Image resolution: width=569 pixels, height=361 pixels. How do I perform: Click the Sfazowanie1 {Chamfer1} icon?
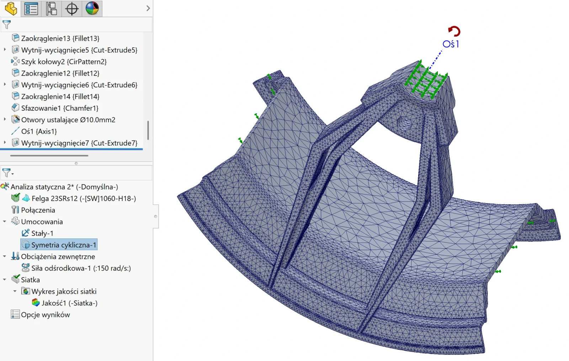tap(15, 107)
